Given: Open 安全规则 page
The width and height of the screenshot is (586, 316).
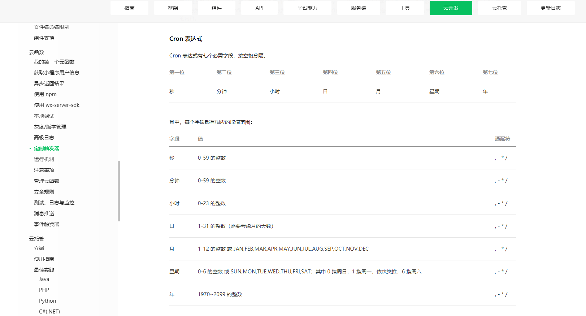Looking at the screenshot, I should 44,192.
